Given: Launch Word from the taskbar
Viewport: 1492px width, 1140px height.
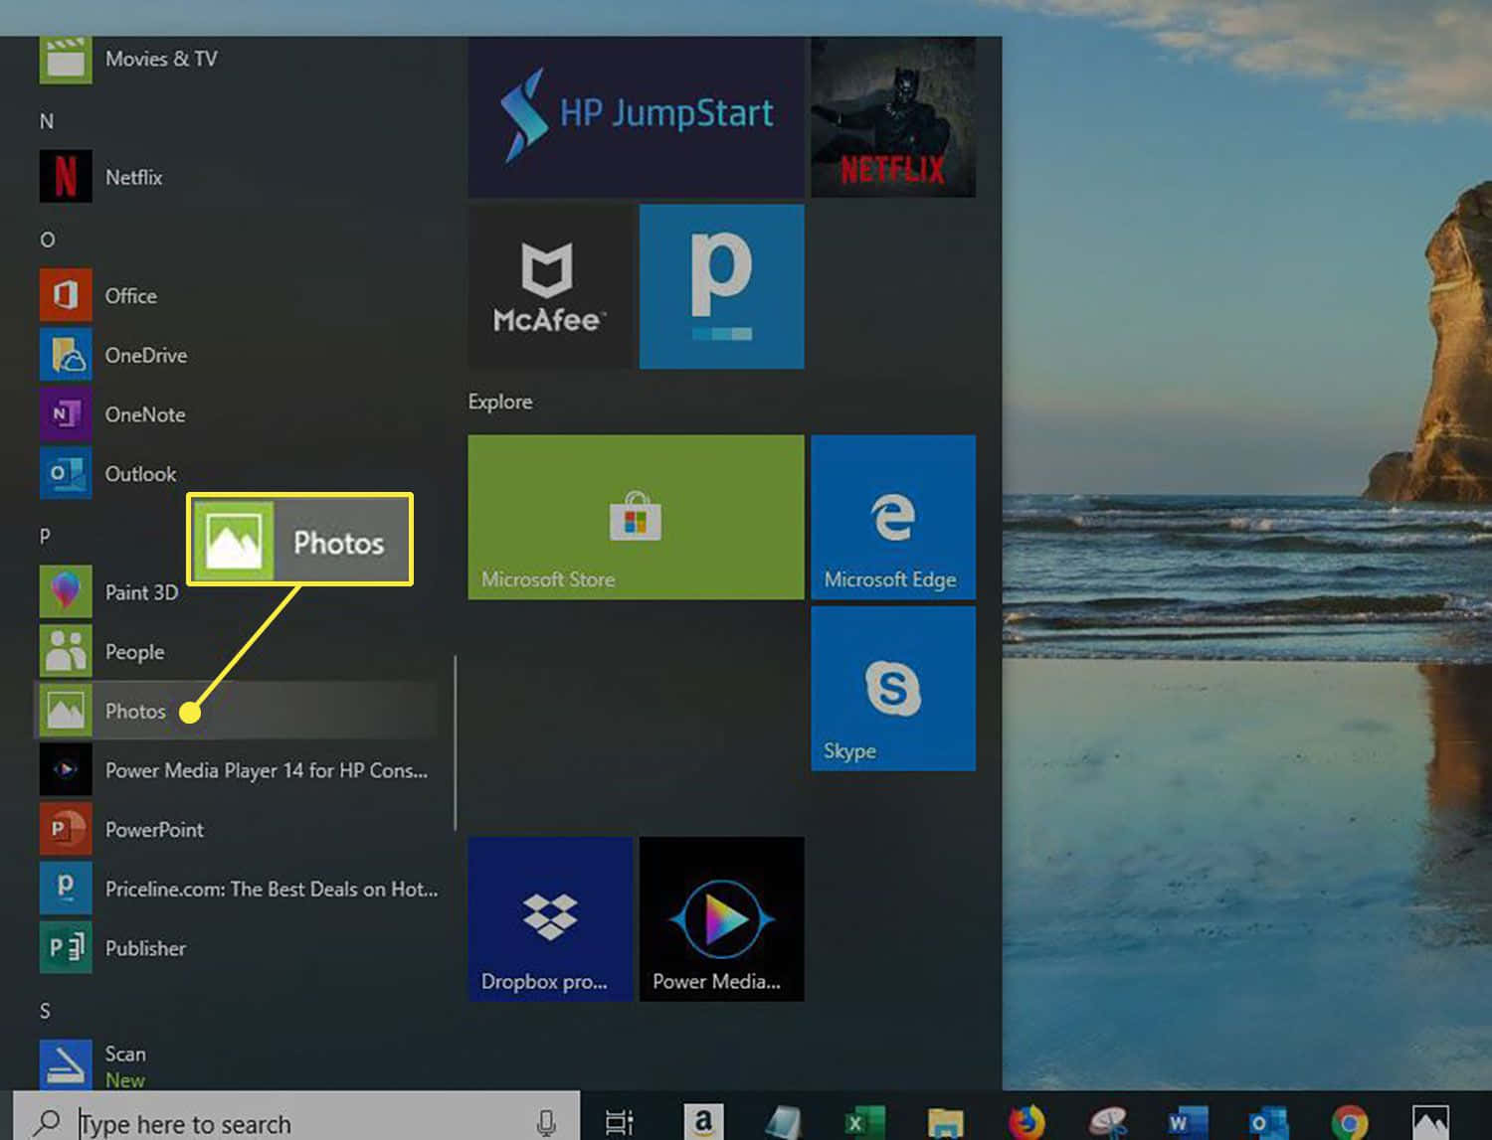Looking at the screenshot, I should coord(1188,1122).
